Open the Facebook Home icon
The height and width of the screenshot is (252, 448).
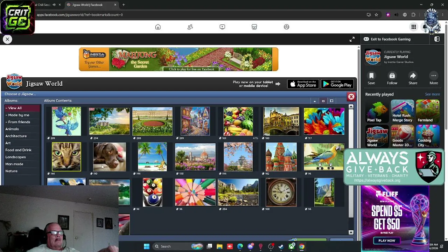[158, 27]
